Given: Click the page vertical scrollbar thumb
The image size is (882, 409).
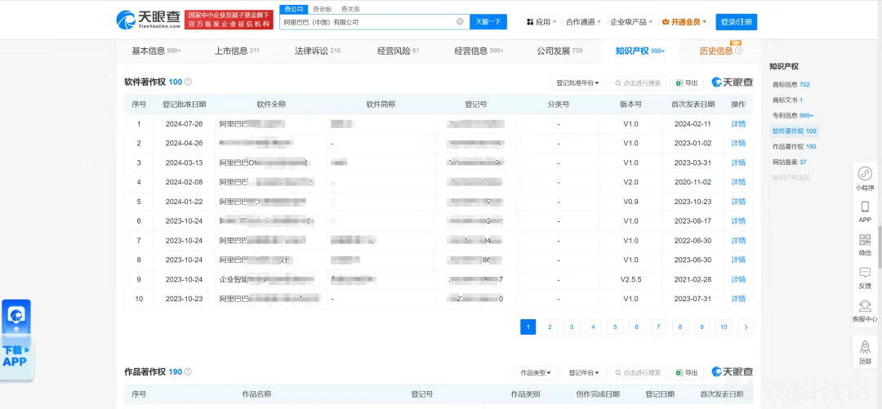Looking at the screenshot, I should click(x=880, y=247).
